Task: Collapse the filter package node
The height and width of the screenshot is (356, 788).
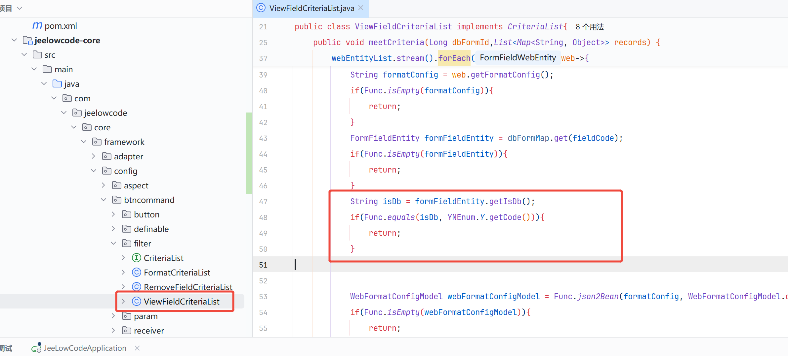Action: 113,243
